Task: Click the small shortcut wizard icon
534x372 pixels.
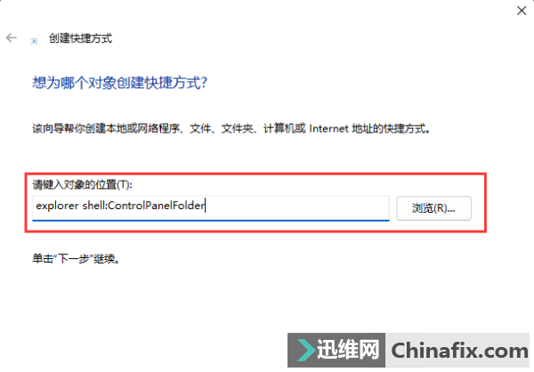Action: point(34,41)
